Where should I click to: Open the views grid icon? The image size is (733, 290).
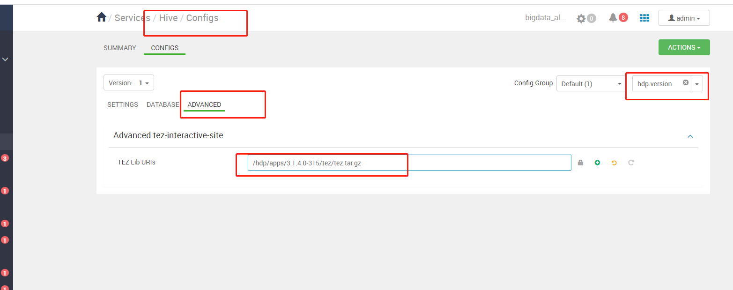(x=644, y=18)
